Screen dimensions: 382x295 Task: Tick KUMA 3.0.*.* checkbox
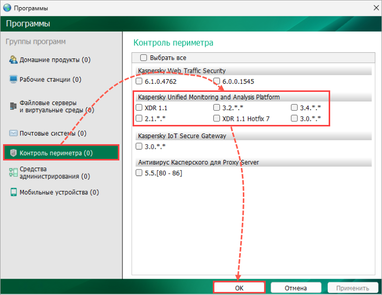coord(294,118)
